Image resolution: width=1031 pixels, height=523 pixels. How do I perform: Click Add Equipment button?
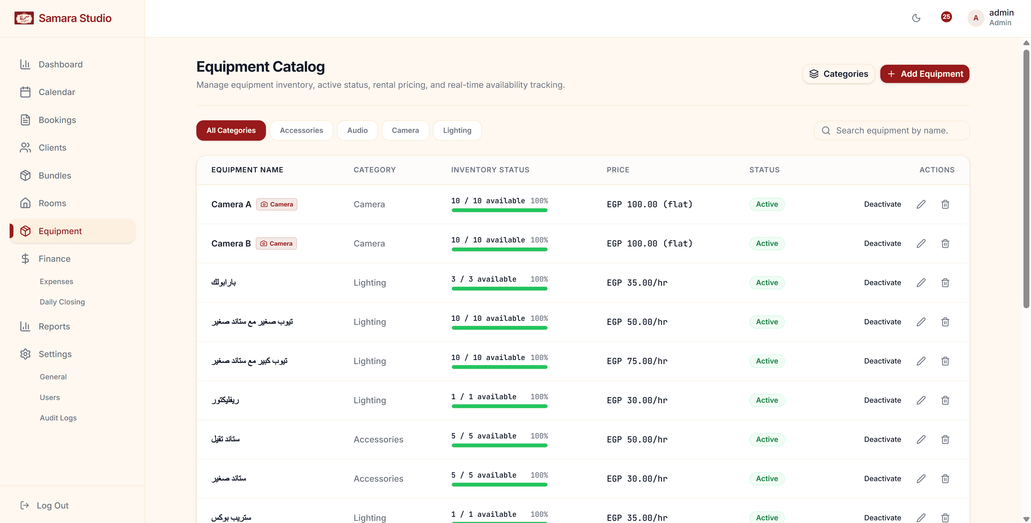pyautogui.click(x=925, y=74)
